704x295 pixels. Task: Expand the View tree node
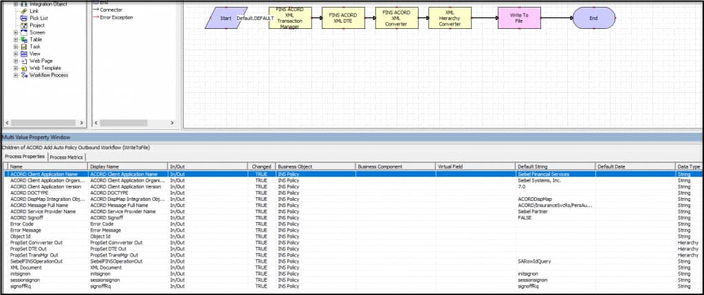pyautogui.click(x=16, y=54)
